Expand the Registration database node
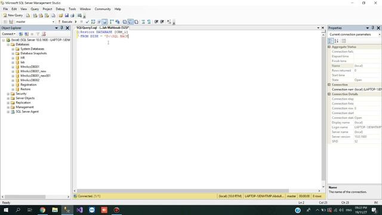The width and height of the screenshot is (382, 215). tap(13, 85)
